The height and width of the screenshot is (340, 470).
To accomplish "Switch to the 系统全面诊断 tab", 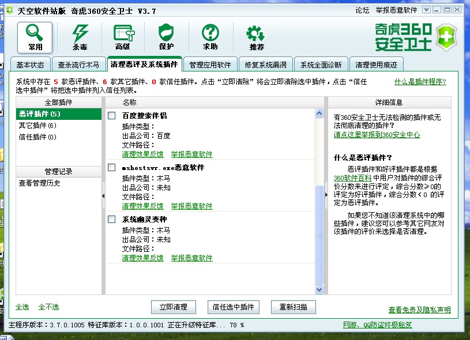I will 321,65.
